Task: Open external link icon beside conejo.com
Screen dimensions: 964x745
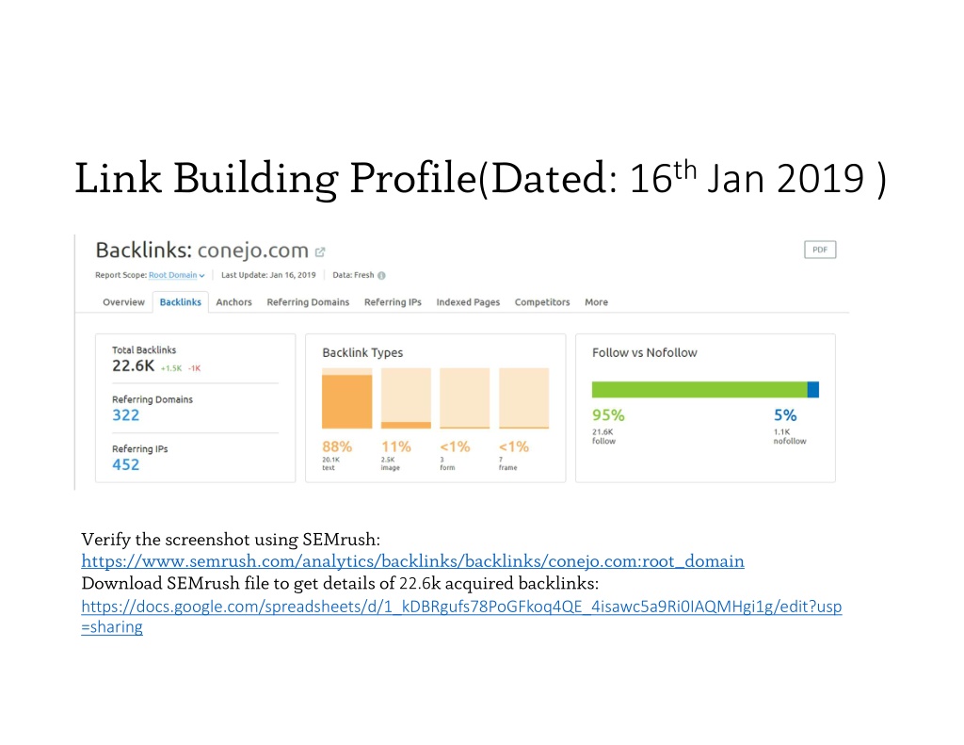Action: tap(320, 252)
